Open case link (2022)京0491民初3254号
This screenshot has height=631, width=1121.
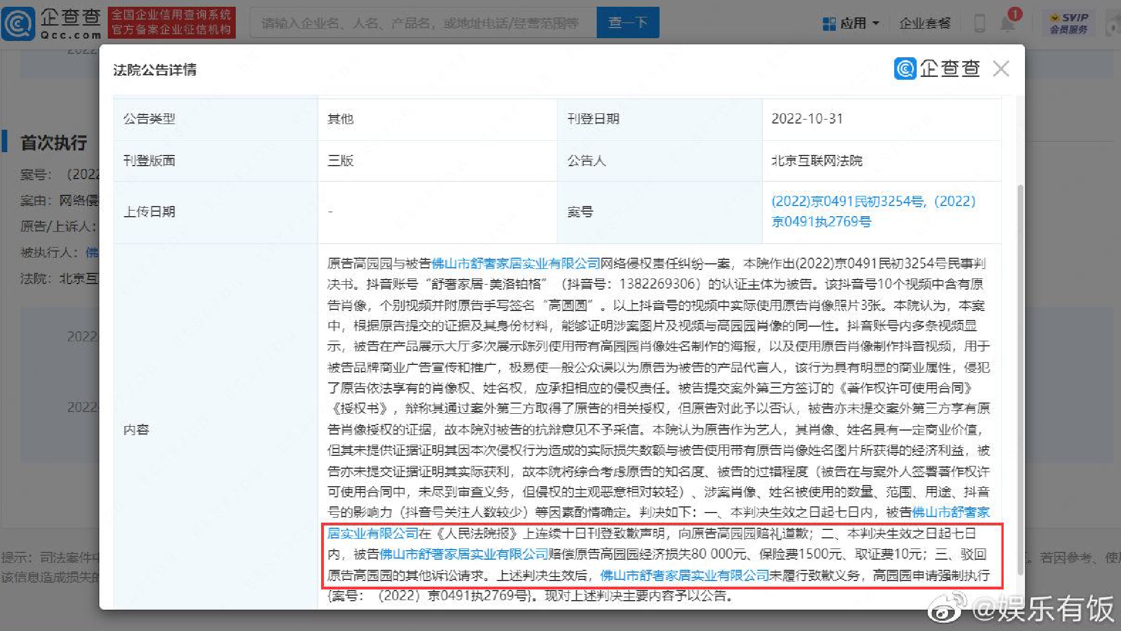(848, 201)
